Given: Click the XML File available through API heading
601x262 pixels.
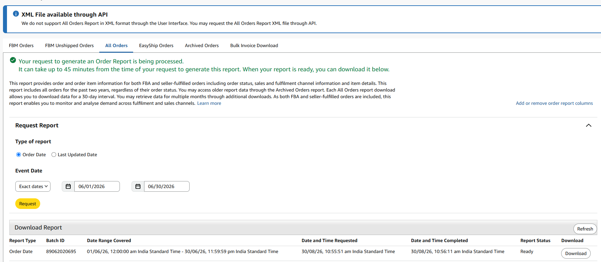Looking at the screenshot, I should pyautogui.click(x=64, y=15).
